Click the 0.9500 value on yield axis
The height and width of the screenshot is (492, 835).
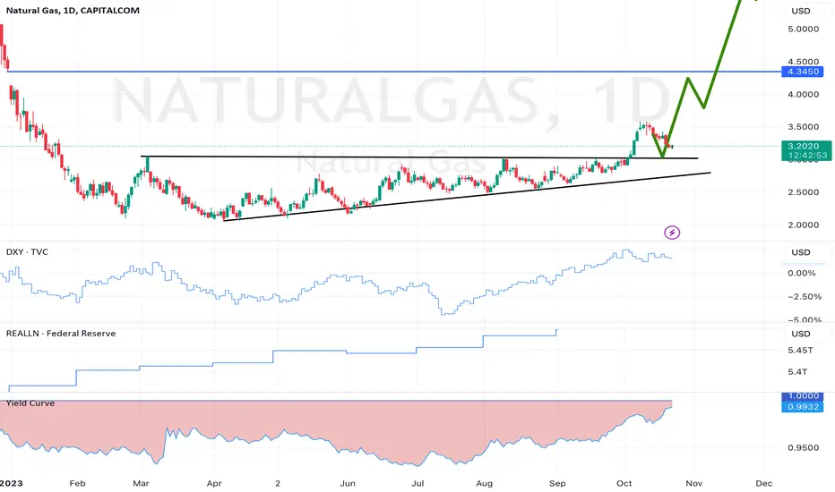[803, 447]
